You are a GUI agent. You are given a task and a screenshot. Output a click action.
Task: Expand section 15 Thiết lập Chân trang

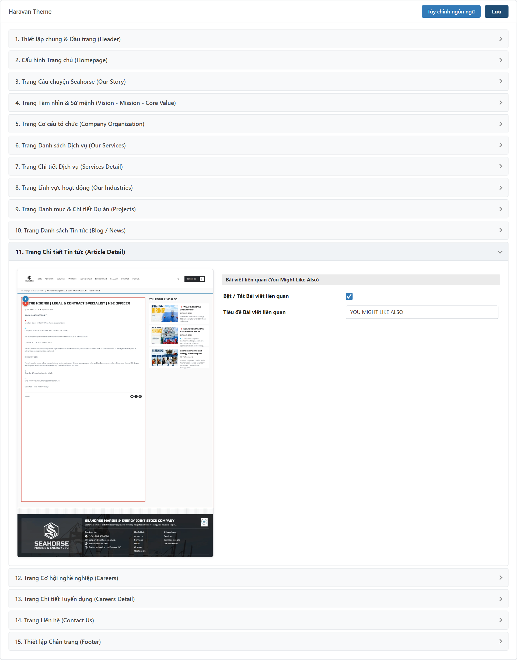[258, 641]
